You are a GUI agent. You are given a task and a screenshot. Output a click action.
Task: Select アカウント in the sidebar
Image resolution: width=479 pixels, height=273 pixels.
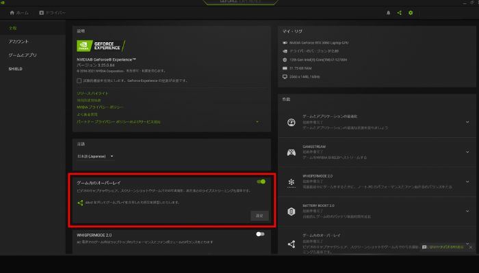[x=18, y=42]
